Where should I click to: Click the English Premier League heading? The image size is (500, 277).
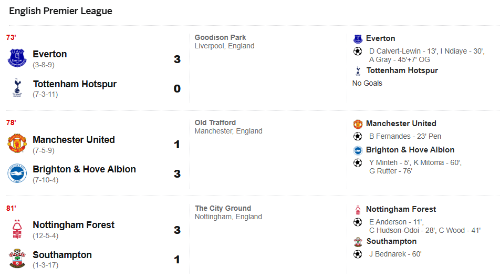pyautogui.click(x=60, y=11)
